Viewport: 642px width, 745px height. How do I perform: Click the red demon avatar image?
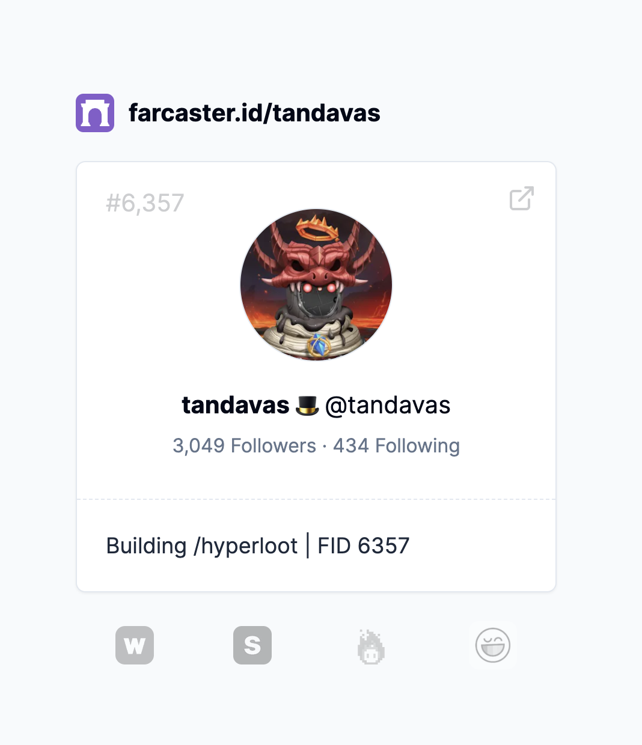tap(316, 285)
